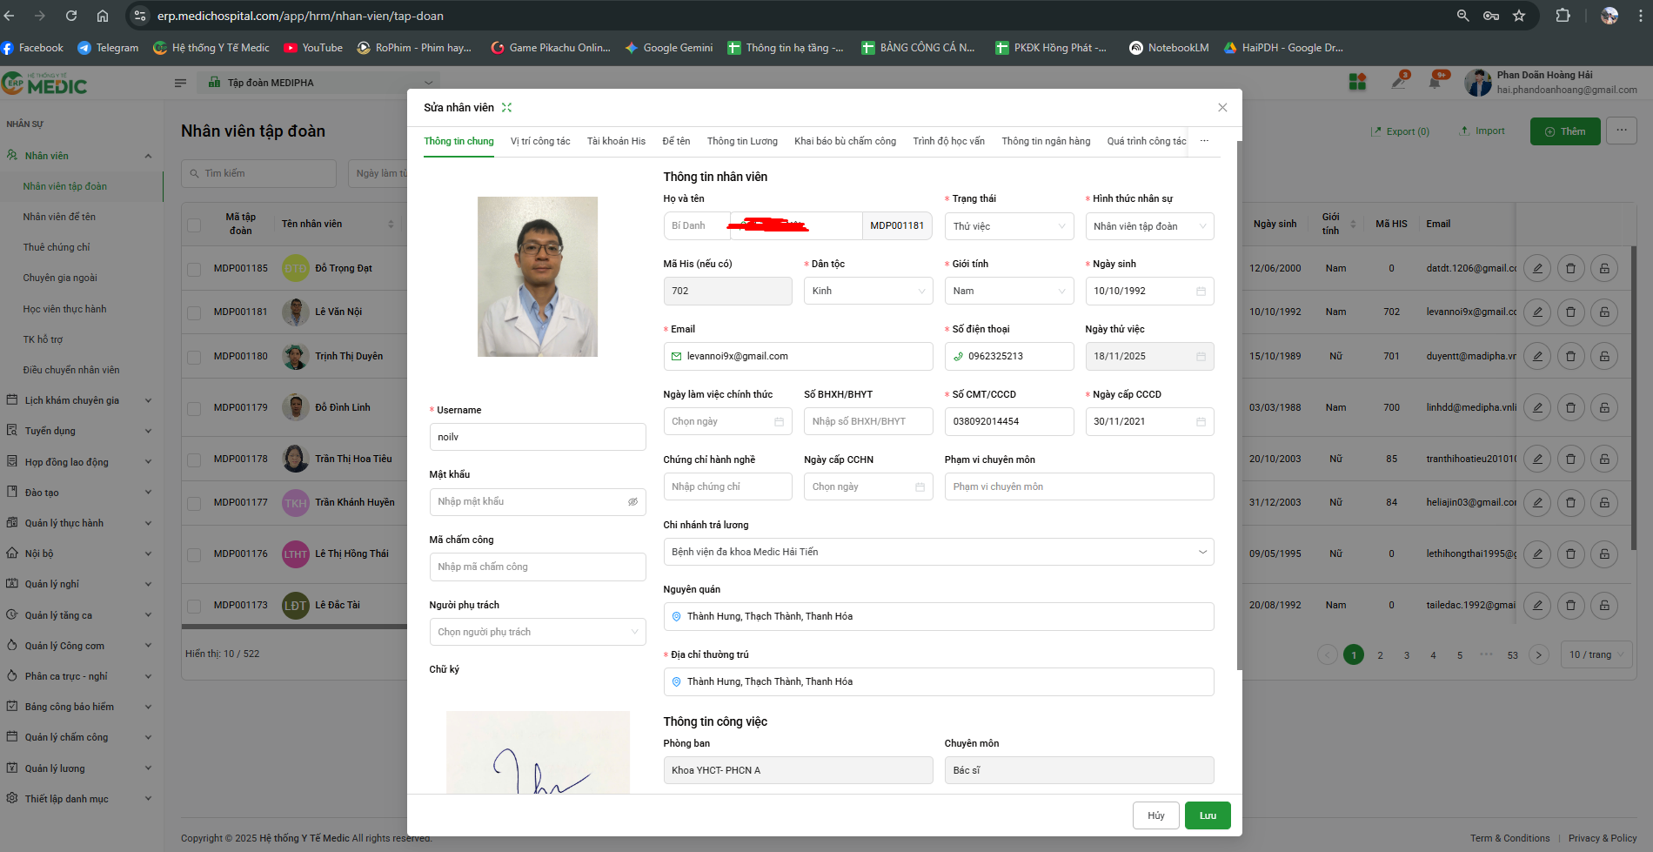
Task: Click the unlock icon on the MDP001179 row
Action: pos(1603,406)
